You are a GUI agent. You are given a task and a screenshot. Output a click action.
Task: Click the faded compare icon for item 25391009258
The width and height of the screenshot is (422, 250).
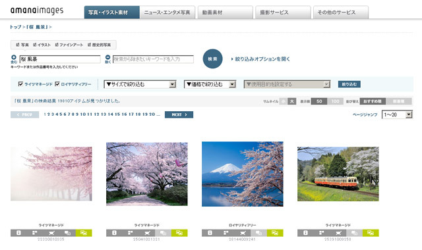pyautogui.click(x=354, y=233)
